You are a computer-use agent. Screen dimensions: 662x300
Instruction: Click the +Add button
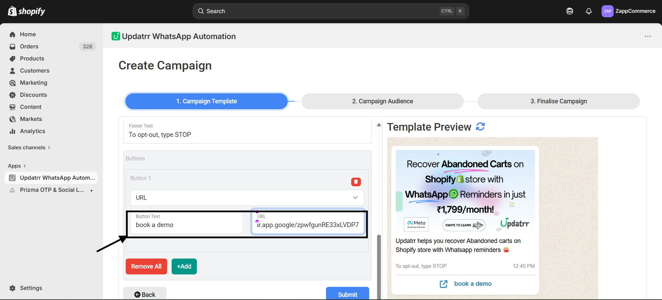coord(184,266)
